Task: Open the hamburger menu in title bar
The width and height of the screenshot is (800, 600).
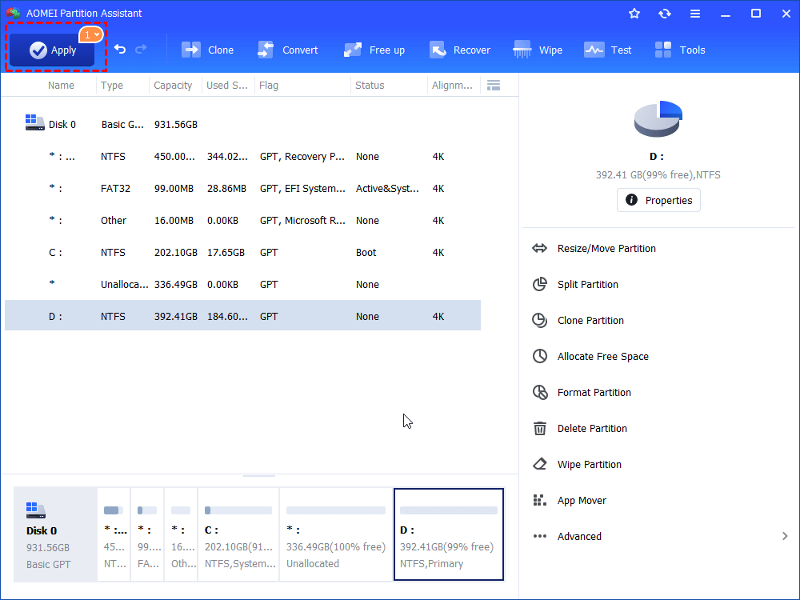Action: 695,14
